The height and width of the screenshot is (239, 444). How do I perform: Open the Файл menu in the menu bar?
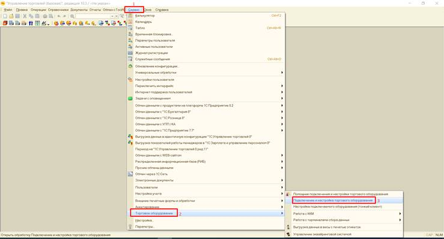pos(8,10)
